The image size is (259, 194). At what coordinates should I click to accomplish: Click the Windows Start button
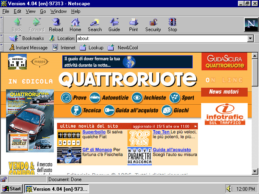12,189
